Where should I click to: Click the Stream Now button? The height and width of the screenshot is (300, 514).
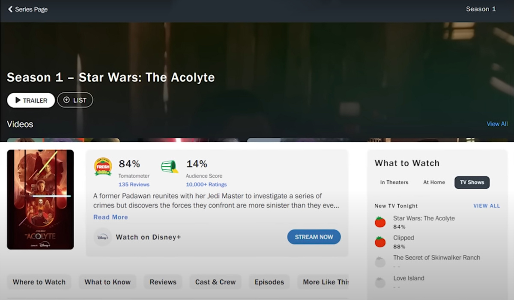[314, 237]
